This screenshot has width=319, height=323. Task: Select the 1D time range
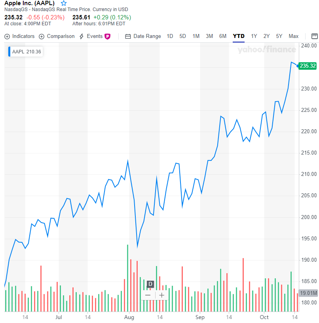click(170, 36)
